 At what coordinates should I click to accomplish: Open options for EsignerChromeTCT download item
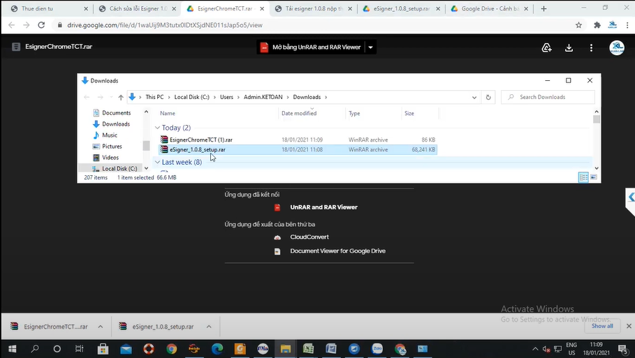pyautogui.click(x=101, y=327)
